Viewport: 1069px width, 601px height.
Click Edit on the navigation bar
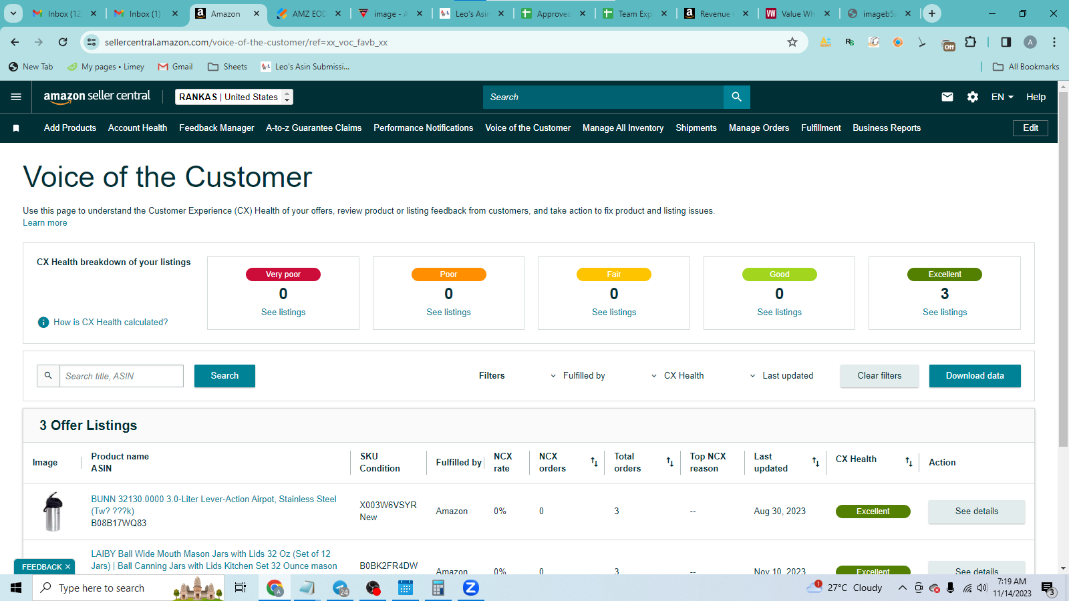[x=1031, y=128]
